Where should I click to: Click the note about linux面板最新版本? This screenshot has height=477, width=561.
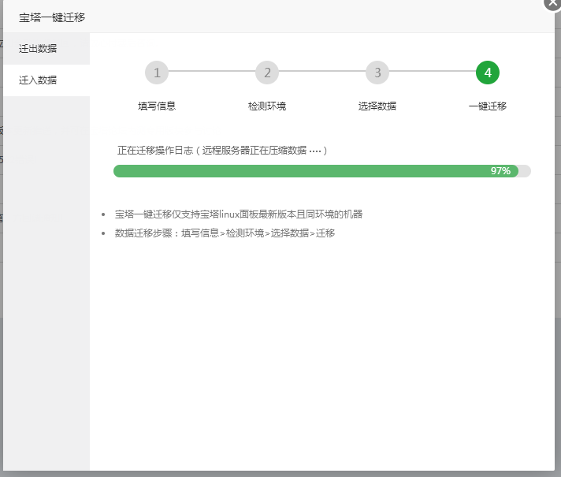pyautogui.click(x=239, y=214)
